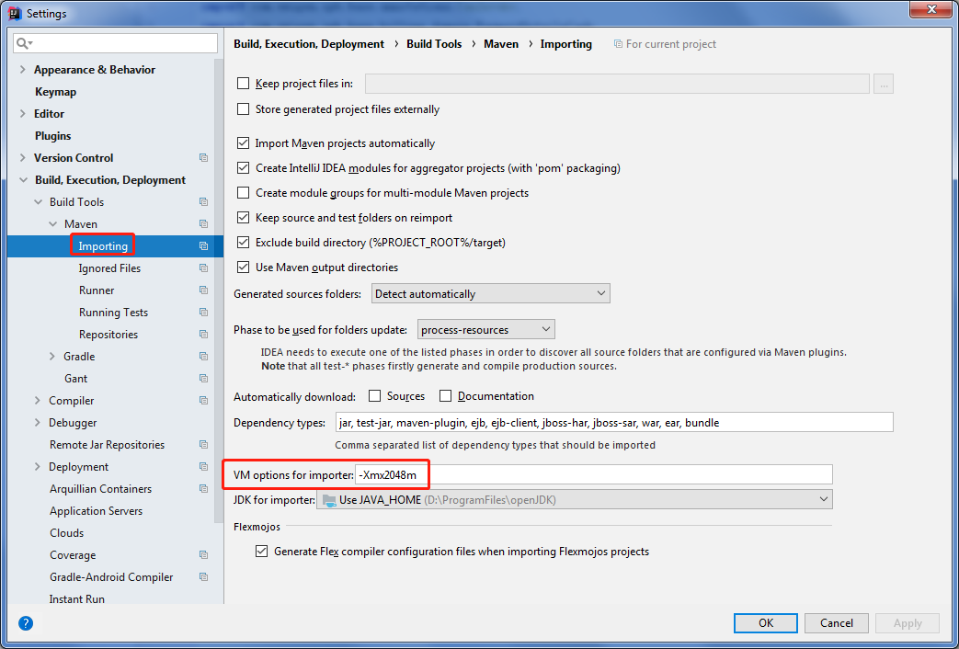Enable automatic download of Sources
Image resolution: width=959 pixels, height=649 pixels.
tap(375, 396)
